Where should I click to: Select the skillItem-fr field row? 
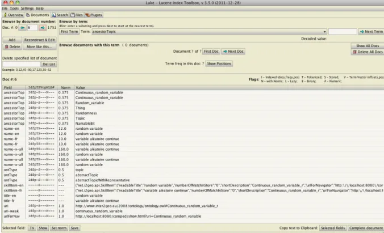(x=193, y=190)
